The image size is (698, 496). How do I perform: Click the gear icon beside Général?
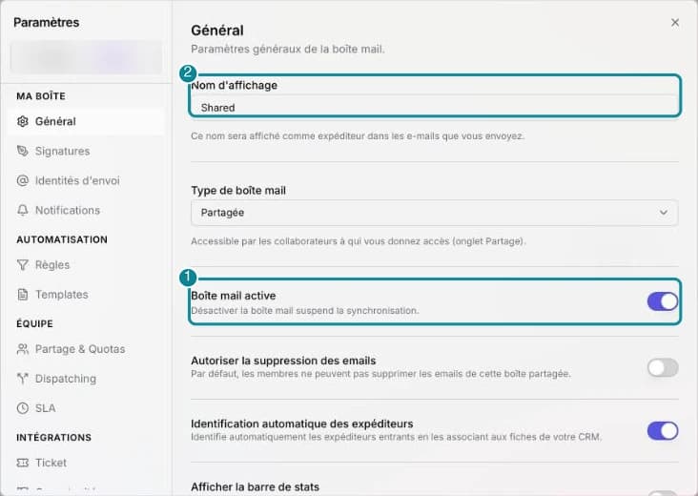22,121
